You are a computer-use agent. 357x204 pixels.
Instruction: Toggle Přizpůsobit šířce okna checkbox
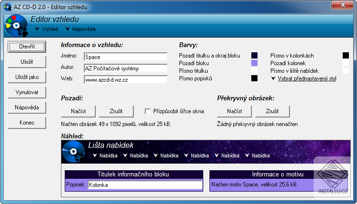coord(148,111)
